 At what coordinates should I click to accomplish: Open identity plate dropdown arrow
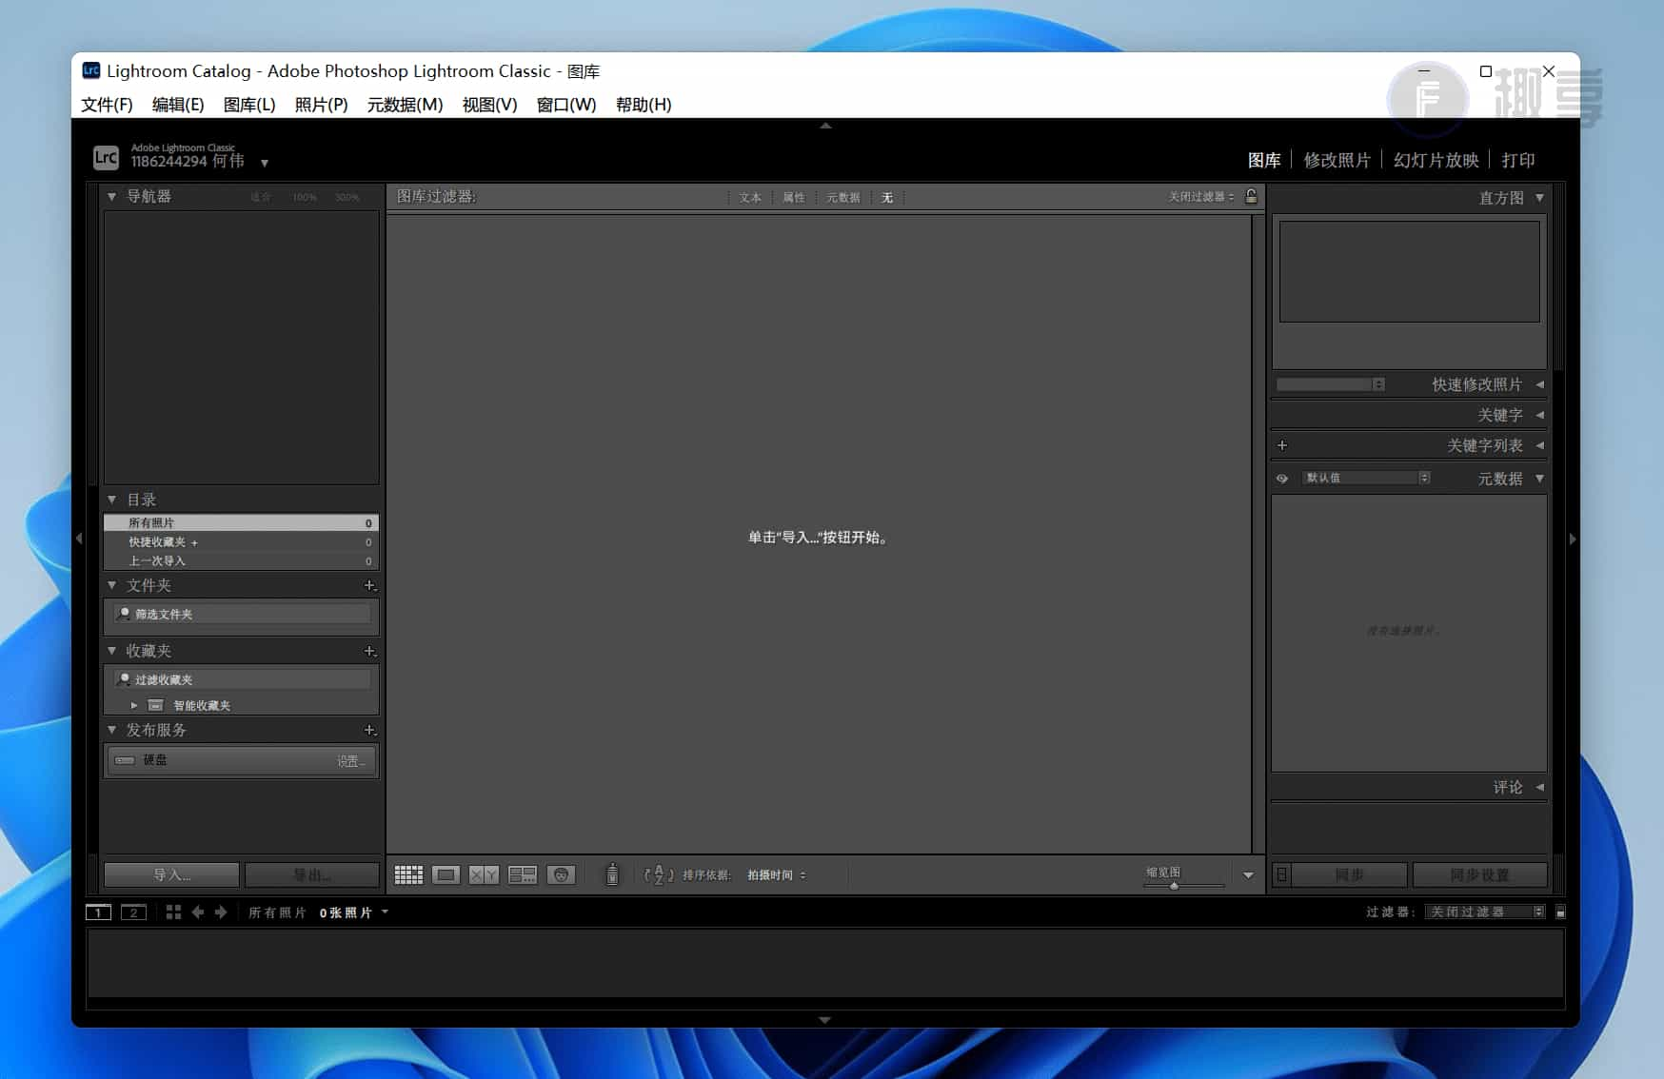tap(265, 164)
